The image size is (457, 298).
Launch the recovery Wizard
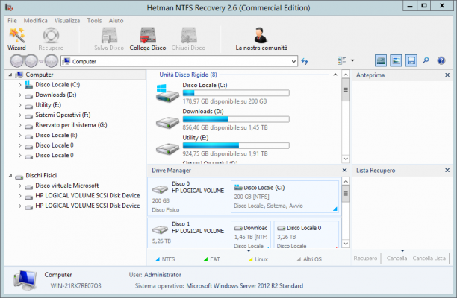point(16,39)
